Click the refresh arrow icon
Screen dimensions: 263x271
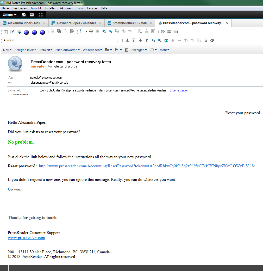click(212, 40)
